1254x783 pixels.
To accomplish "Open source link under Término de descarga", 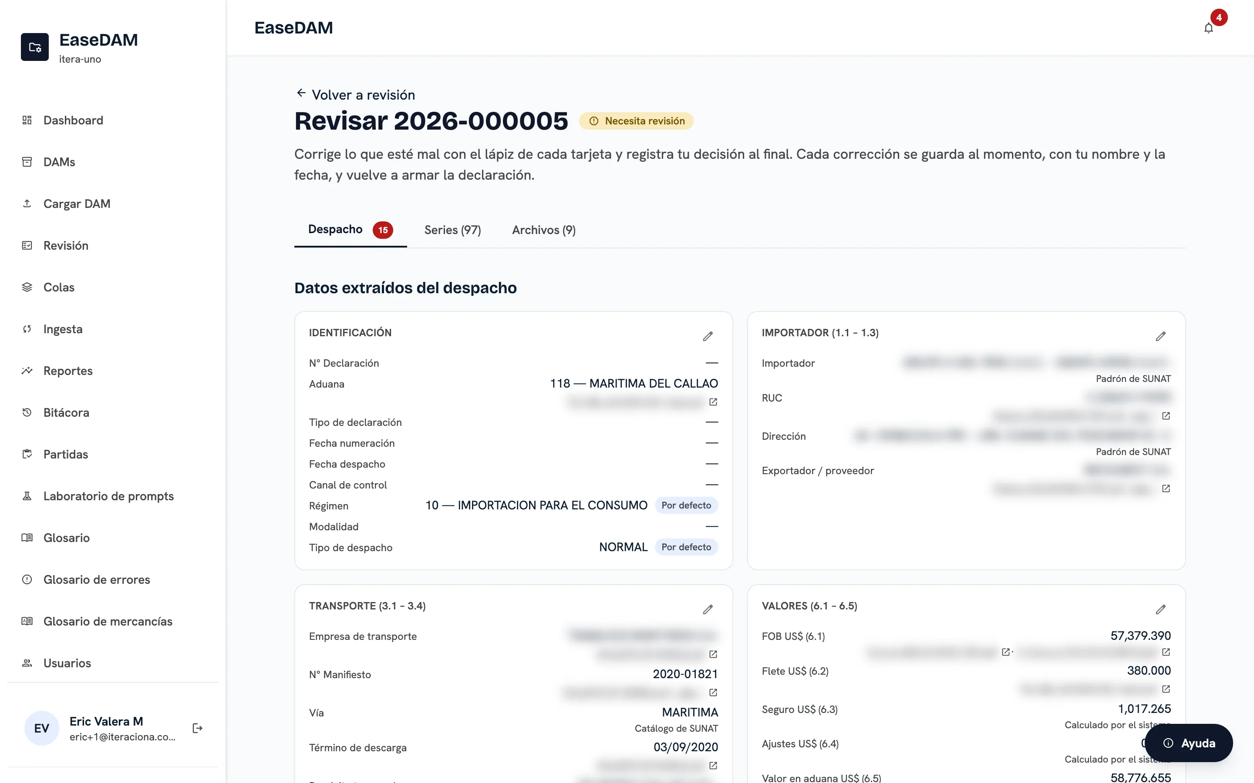I will coord(713,766).
